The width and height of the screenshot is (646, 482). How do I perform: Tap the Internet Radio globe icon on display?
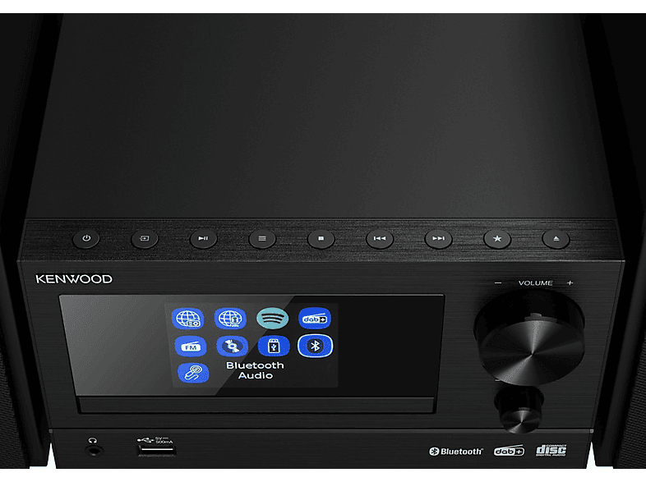(x=188, y=318)
